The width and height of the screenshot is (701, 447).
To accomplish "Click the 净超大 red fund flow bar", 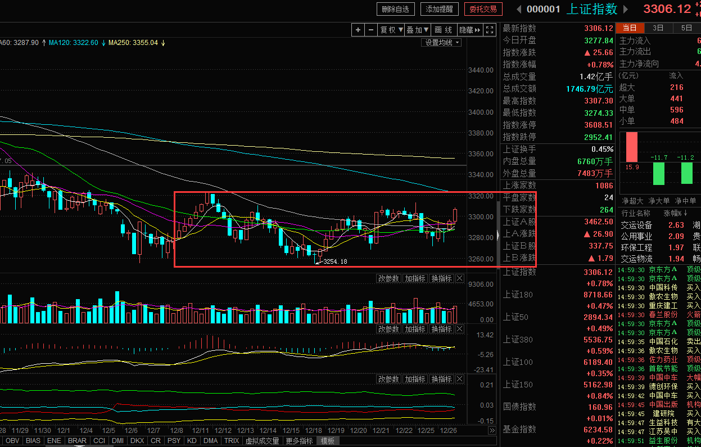I will [x=632, y=147].
